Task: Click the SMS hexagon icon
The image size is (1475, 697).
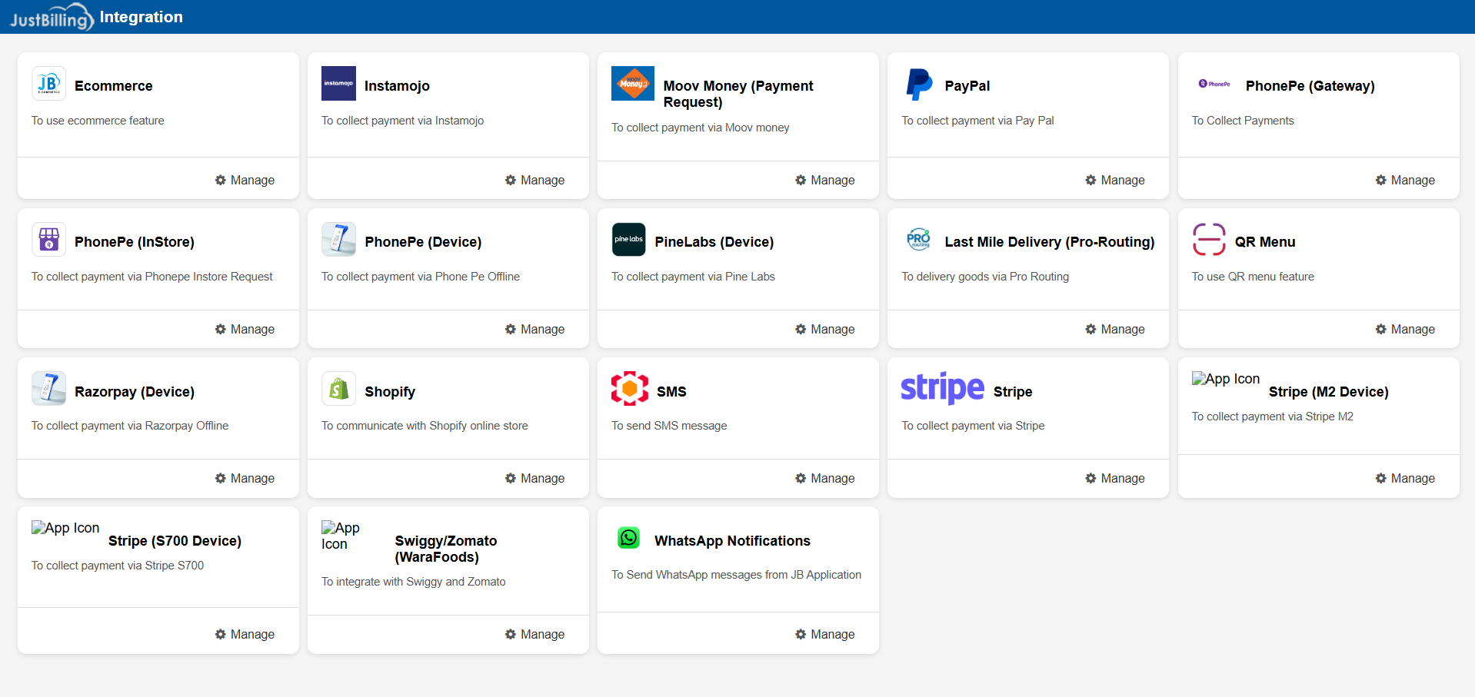Action: click(x=629, y=389)
